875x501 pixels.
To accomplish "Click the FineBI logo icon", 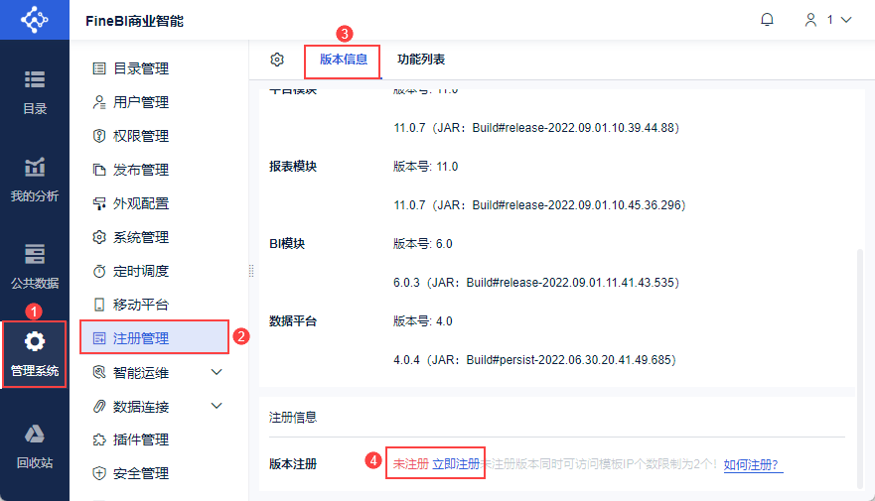I will coord(35,20).
